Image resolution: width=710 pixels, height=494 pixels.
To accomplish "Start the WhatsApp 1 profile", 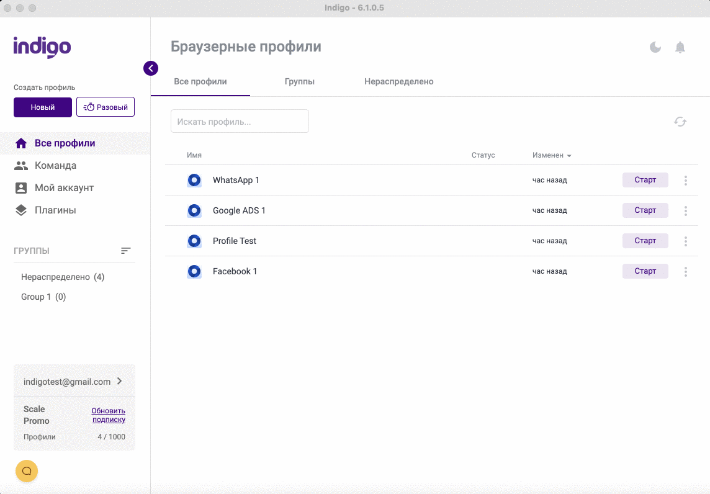I will pos(645,180).
